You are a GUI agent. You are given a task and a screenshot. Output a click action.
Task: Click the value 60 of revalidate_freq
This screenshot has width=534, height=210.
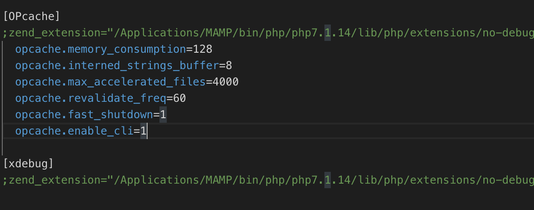tap(180, 99)
